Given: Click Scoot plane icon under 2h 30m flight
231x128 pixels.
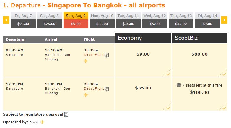Looking at the screenshot, I should 86,95.
